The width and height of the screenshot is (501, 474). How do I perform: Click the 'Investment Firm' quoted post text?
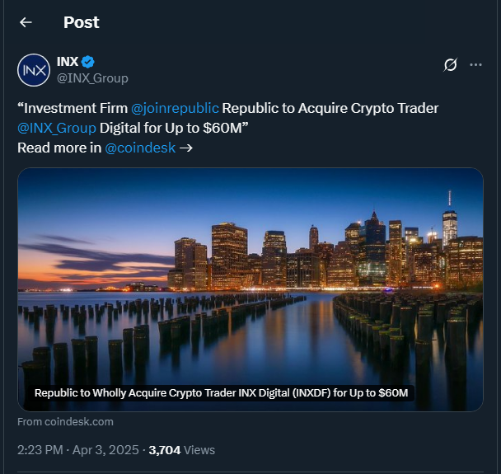pos(73,108)
